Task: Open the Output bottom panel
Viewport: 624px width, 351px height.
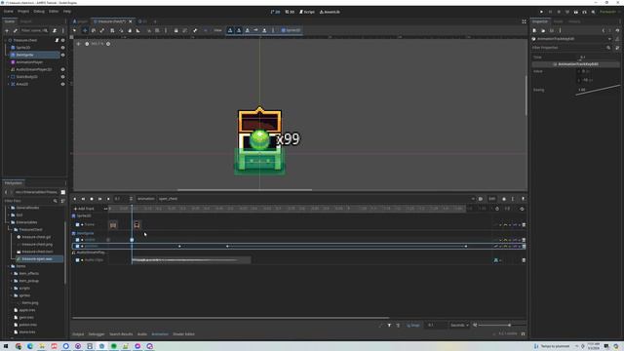Action: coord(78,334)
